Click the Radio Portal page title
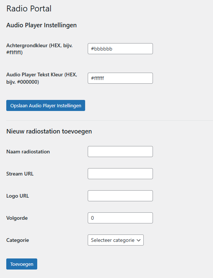The height and width of the screenshot is (278, 213). [x=29, y=8]
